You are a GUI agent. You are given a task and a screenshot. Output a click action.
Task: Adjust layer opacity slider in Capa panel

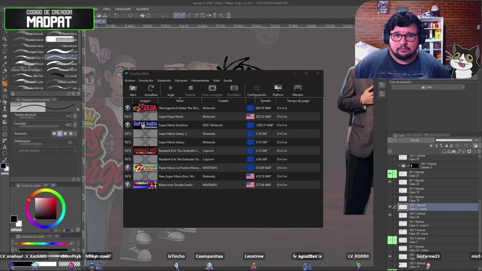[454, 140]
